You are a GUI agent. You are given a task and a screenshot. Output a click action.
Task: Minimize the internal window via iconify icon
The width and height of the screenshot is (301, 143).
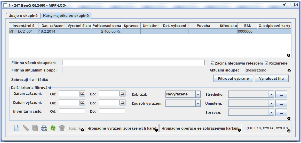pos(284,5)
